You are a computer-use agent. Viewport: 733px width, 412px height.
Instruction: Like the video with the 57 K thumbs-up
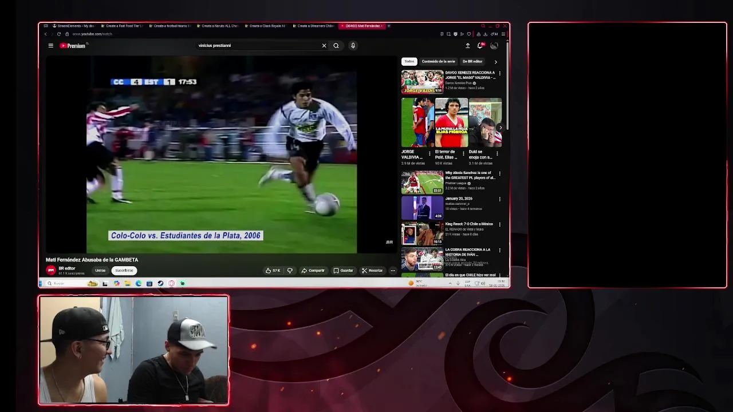click(x=273, y=270)
